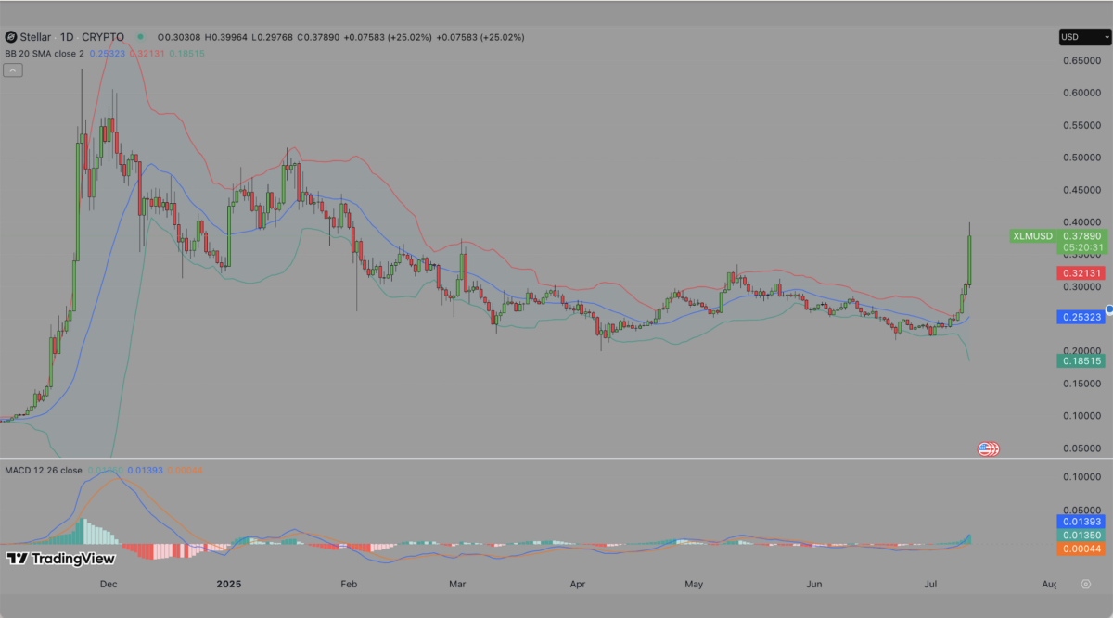Click the 0.01350 histogram value label on the scale
1113x618 pixels.
1081,536
